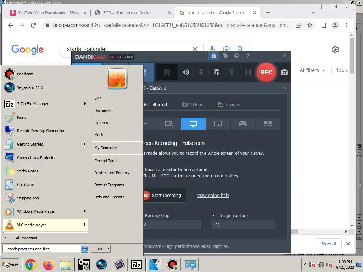The width and height of the screenshot is (363, 272).
Task: Switch to Bandicam Images tab
Action: pos(229,104)
